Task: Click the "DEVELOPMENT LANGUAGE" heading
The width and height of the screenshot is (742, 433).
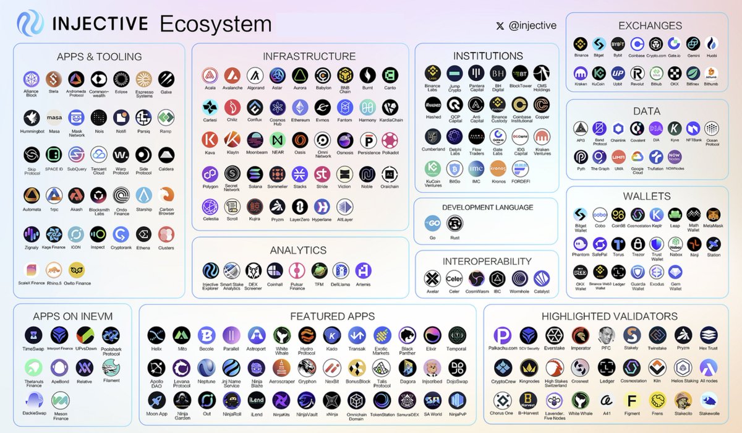Action: tap(487, 207)
